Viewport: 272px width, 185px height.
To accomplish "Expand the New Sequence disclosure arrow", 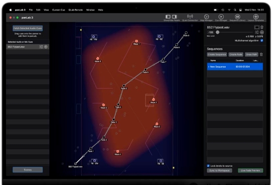I will [x=209, y=67].
